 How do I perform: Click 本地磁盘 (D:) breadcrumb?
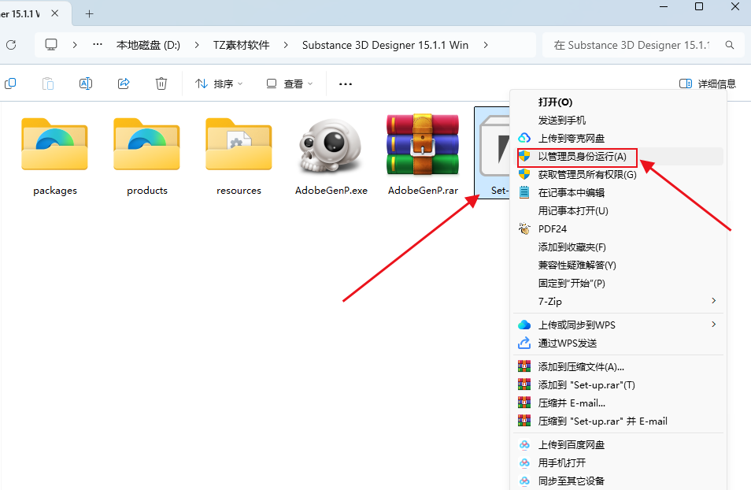click(x=148, y=45)
